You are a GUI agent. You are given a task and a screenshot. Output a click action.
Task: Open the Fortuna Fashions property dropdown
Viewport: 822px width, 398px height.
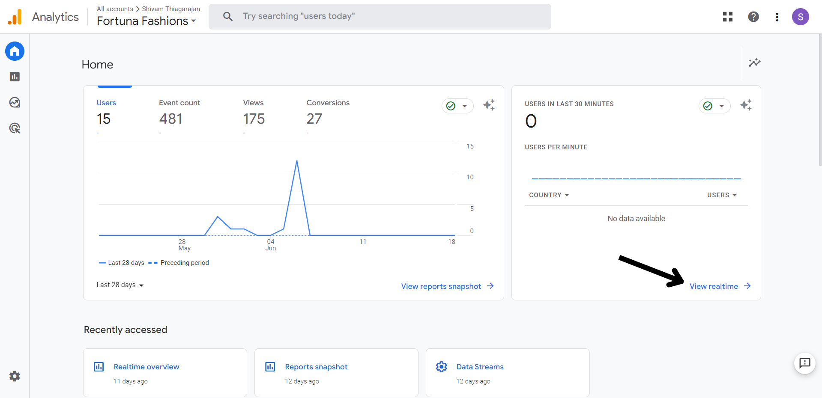(x=146, y=21)
